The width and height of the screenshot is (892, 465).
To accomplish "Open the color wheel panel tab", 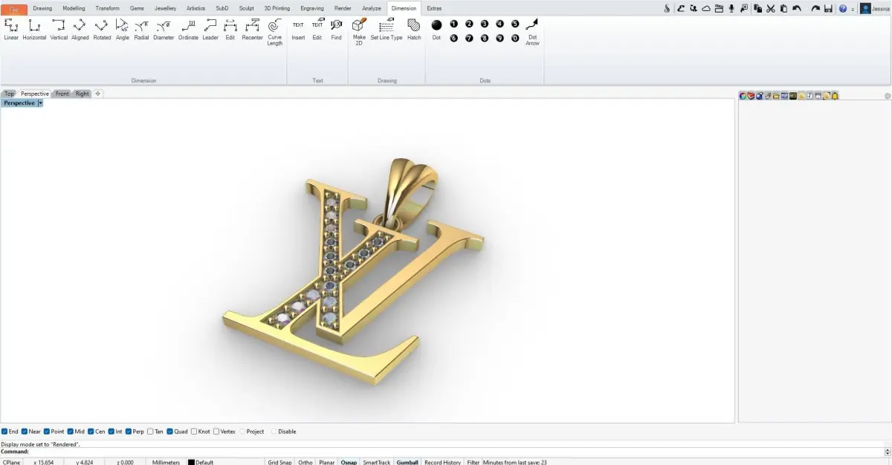I will click(x=743, y=96).
